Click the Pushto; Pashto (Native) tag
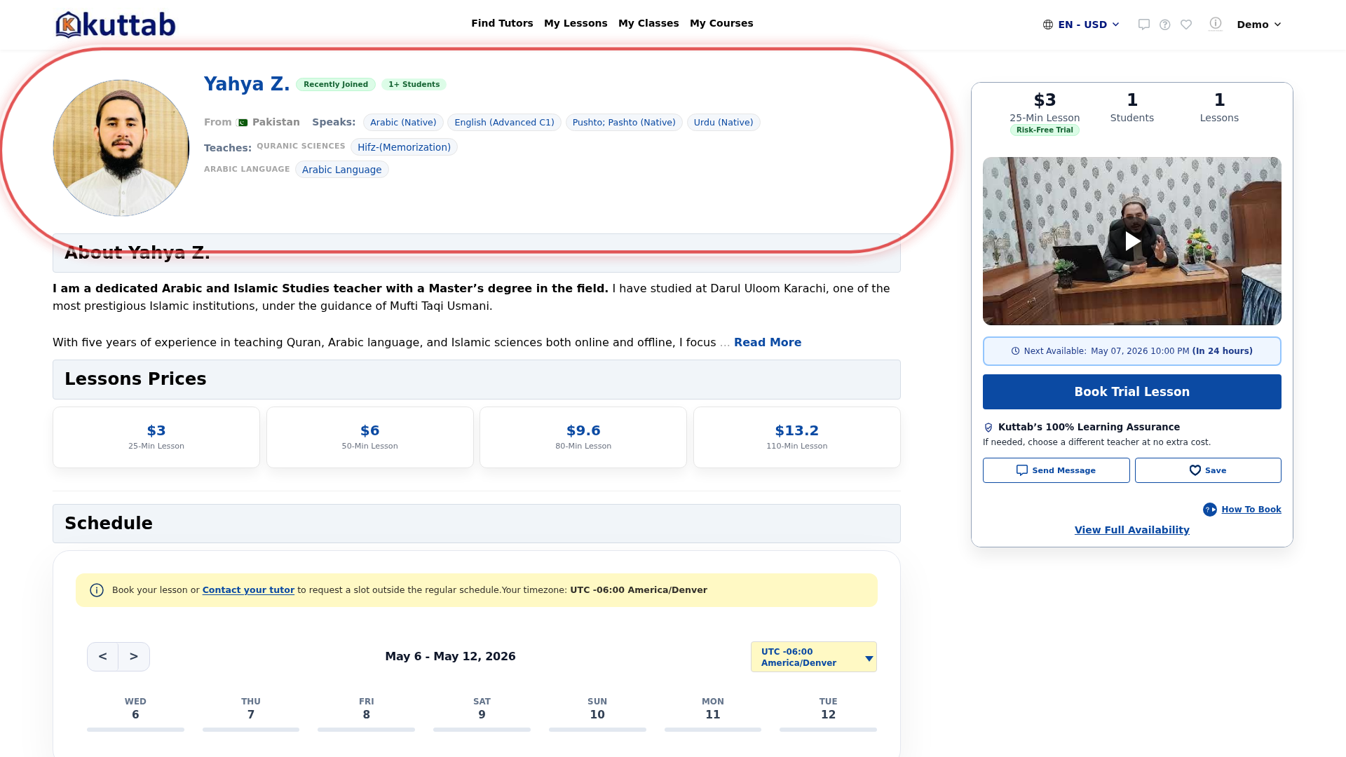Image resolution: width=1346 pixels, height=757 pixels. coord(624,123)
